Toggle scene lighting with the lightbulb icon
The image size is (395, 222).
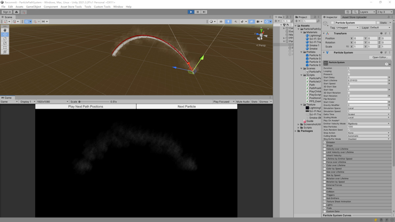click(228, 22)
